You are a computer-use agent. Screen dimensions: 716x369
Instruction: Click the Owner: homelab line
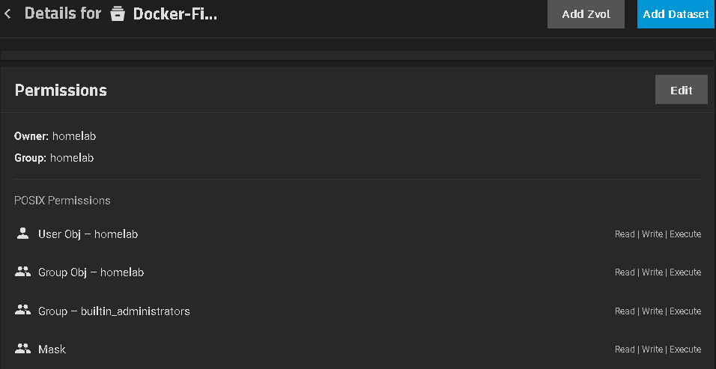(x=55, y=136)
